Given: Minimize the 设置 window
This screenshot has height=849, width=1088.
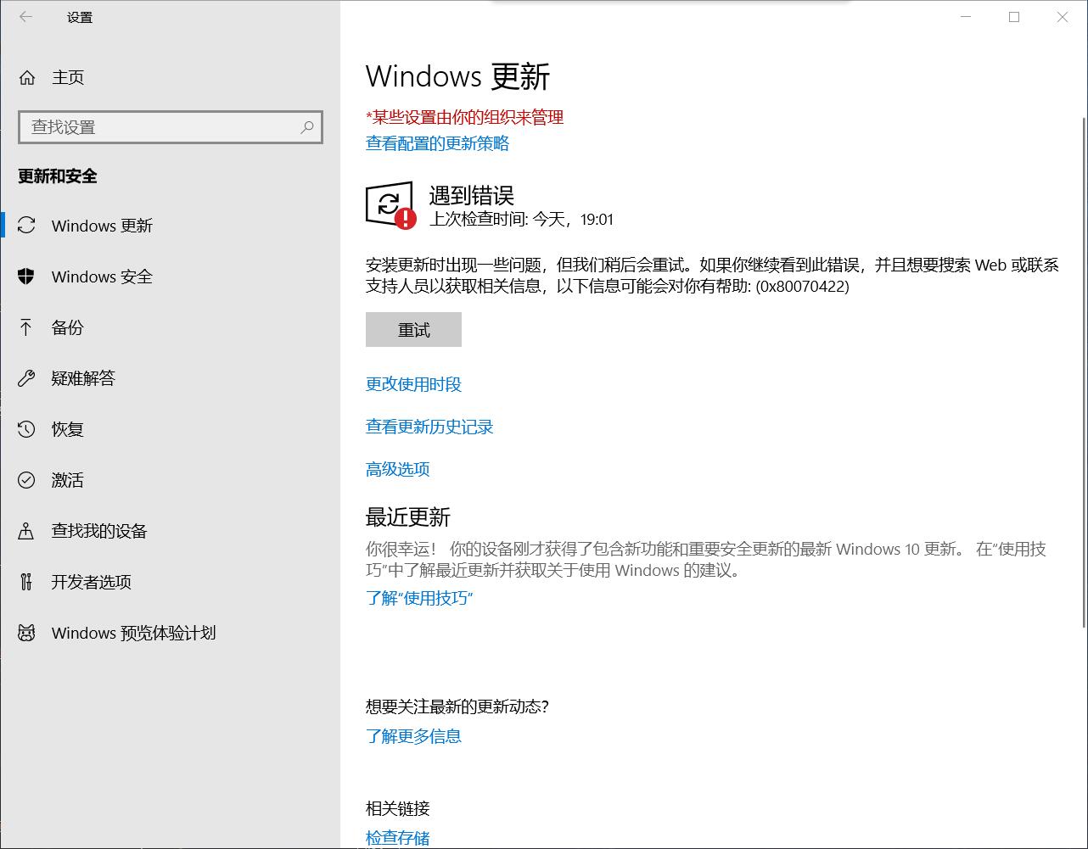Looking at the screenshot, I should pyautogui.click(x=966, y=17).
